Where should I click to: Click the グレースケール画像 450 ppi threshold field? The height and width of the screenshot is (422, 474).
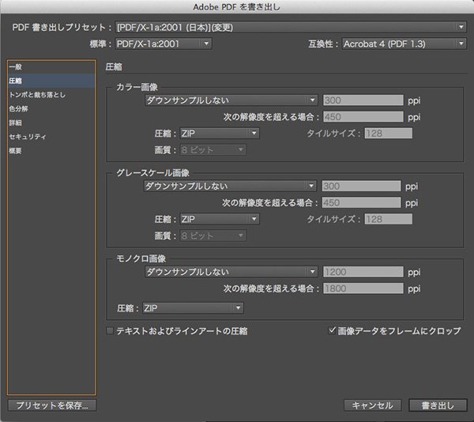362,202
